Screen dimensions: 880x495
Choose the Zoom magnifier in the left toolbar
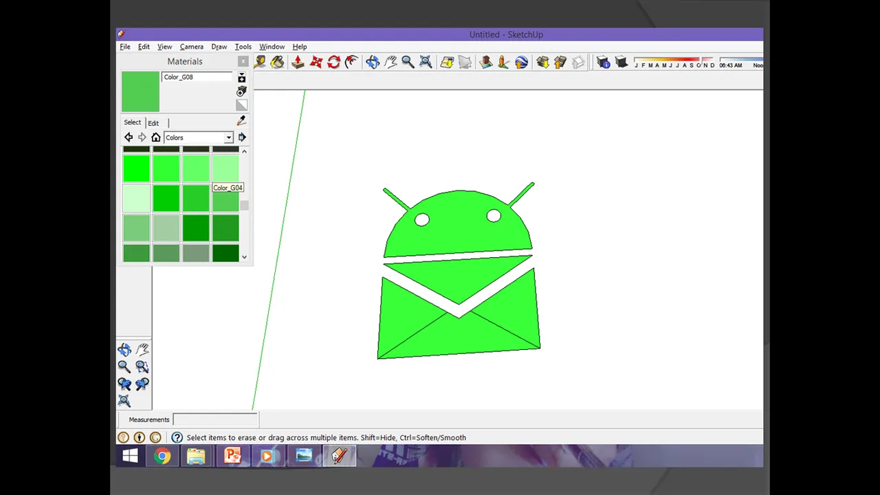click(x=124, y=367)
